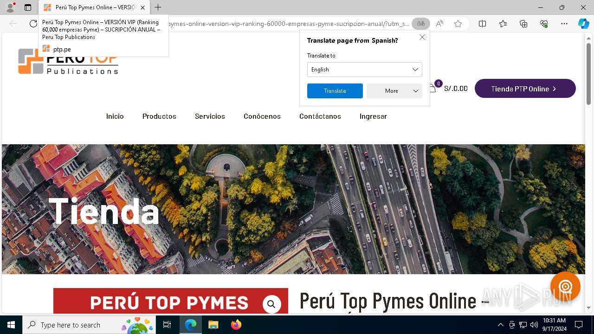The height and width of the screenshot is (334, 594).
Task: Reload the current page
Action: click(33, 24)
